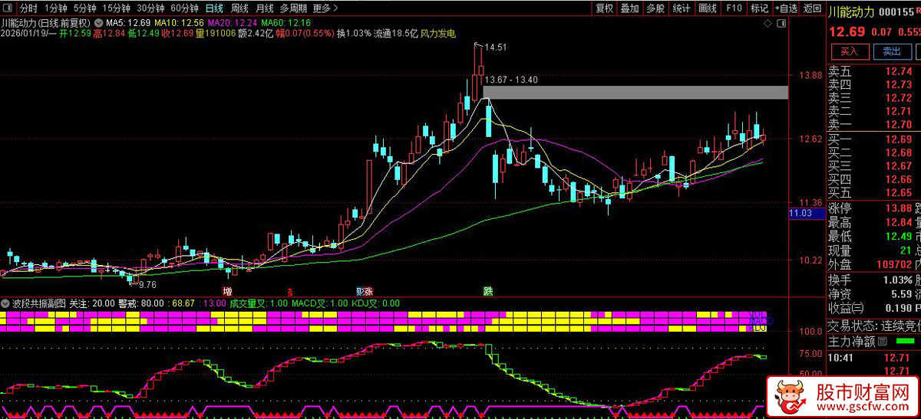
Task: Switch to 1分钟 chart period
Action: pos(56,8)
